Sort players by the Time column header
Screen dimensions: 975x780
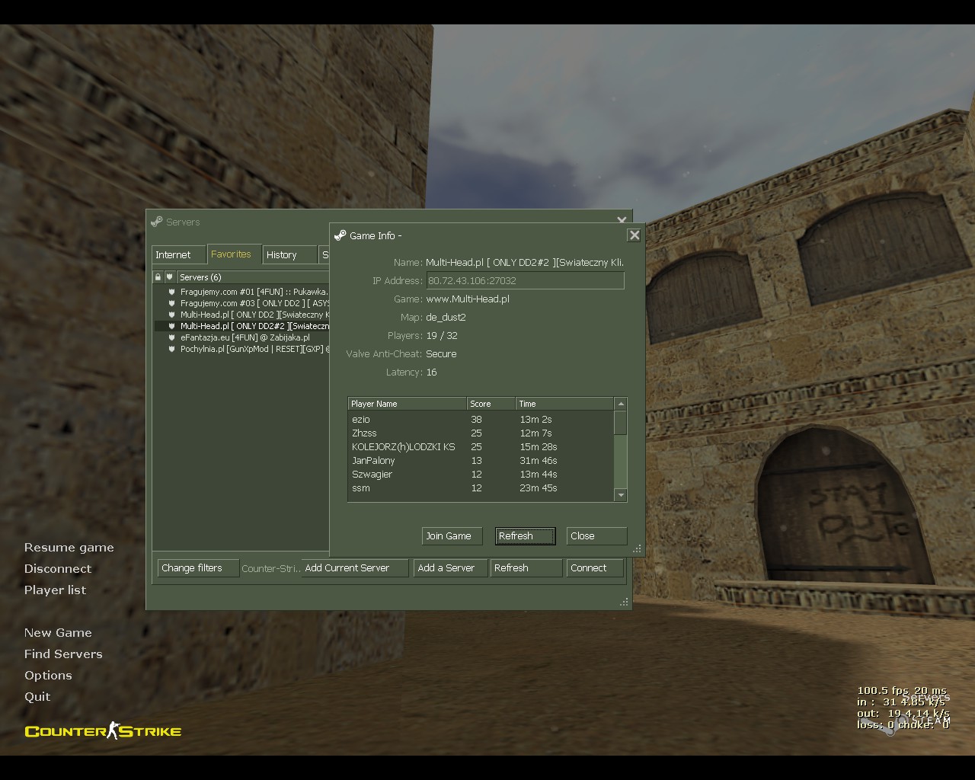[564, 404]
